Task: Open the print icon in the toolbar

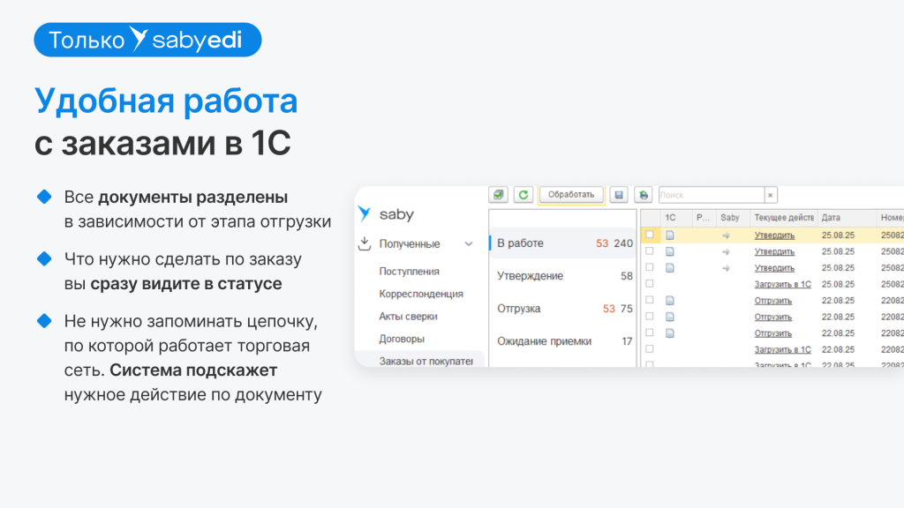Action: [x=644, y=195]
